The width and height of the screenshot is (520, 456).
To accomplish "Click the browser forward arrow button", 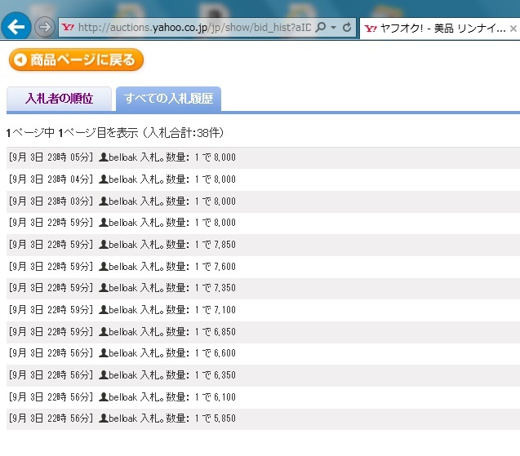I will 45,27.
